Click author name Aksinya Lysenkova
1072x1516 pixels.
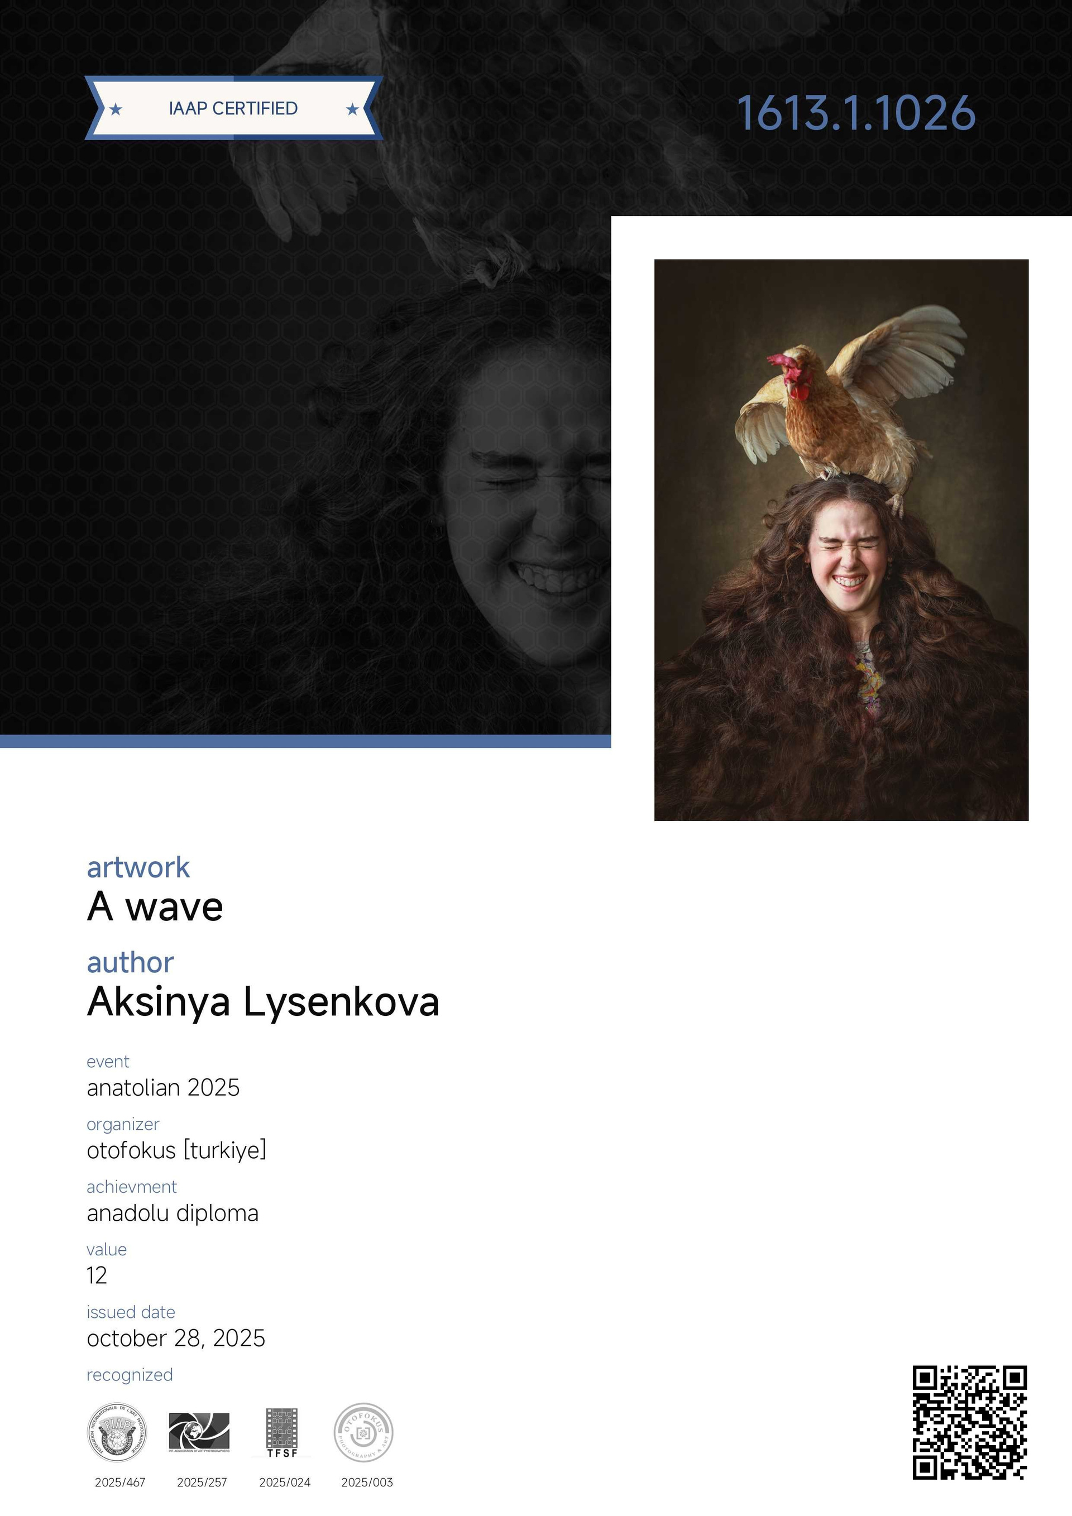[x=263, y=1001]
